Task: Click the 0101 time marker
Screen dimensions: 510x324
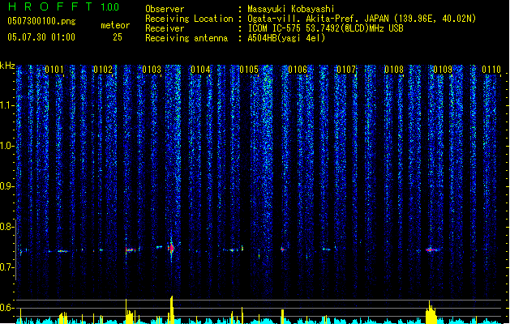Action: click(x=54, y=69)
